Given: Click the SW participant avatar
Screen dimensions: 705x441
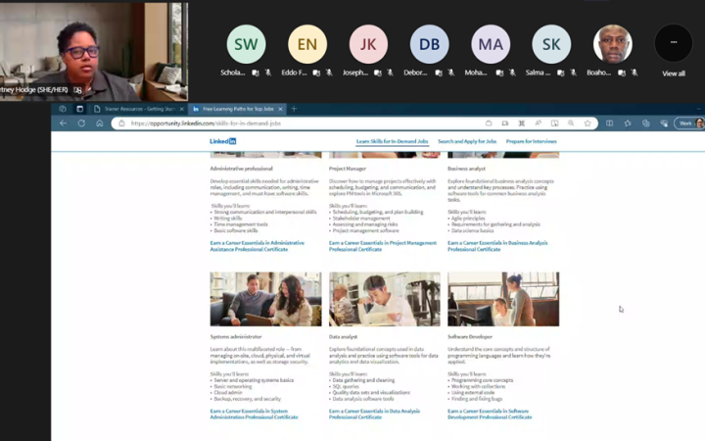Looking at the screenshot, I should (246, 44).
